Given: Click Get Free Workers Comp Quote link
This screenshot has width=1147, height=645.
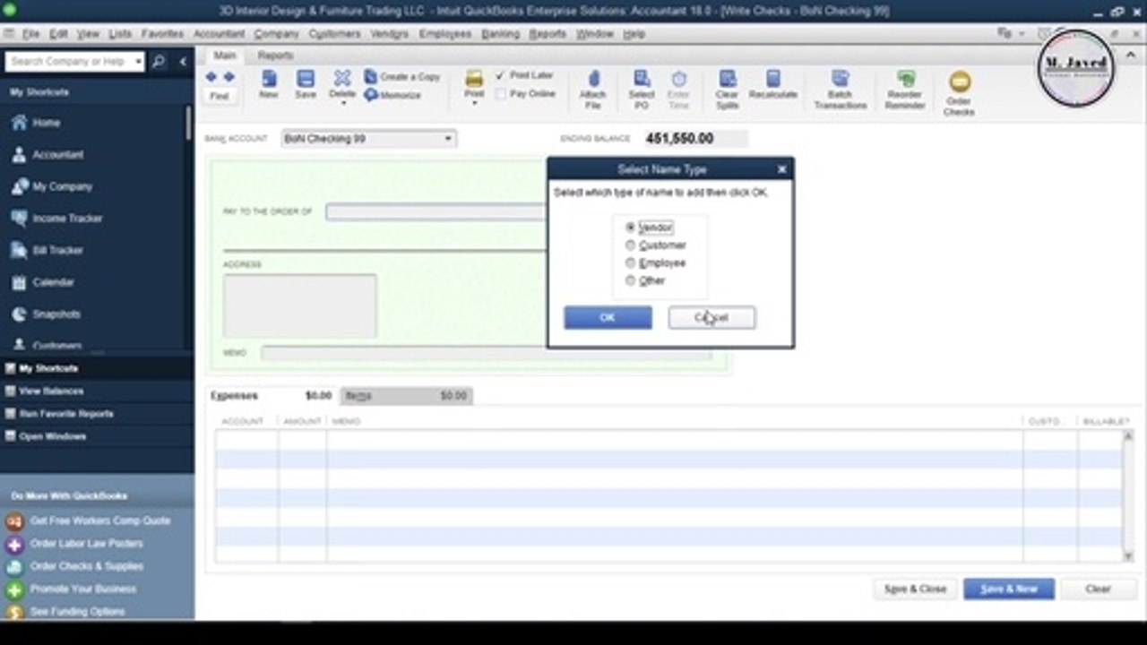Looking at the screenshot, I should pos(99,520).
